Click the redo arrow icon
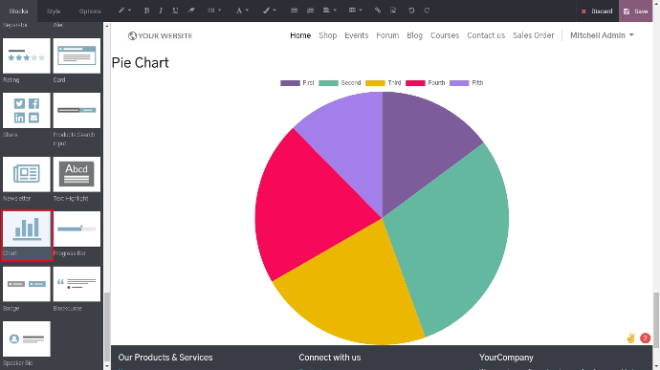The image size is (660, 370). click(427, 11)
